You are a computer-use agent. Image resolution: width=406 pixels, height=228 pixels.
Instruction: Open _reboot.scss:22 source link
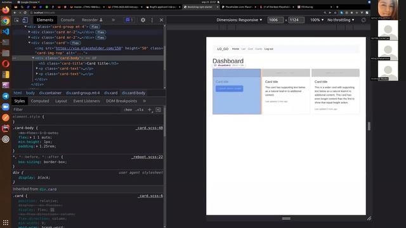click(147, 157)
